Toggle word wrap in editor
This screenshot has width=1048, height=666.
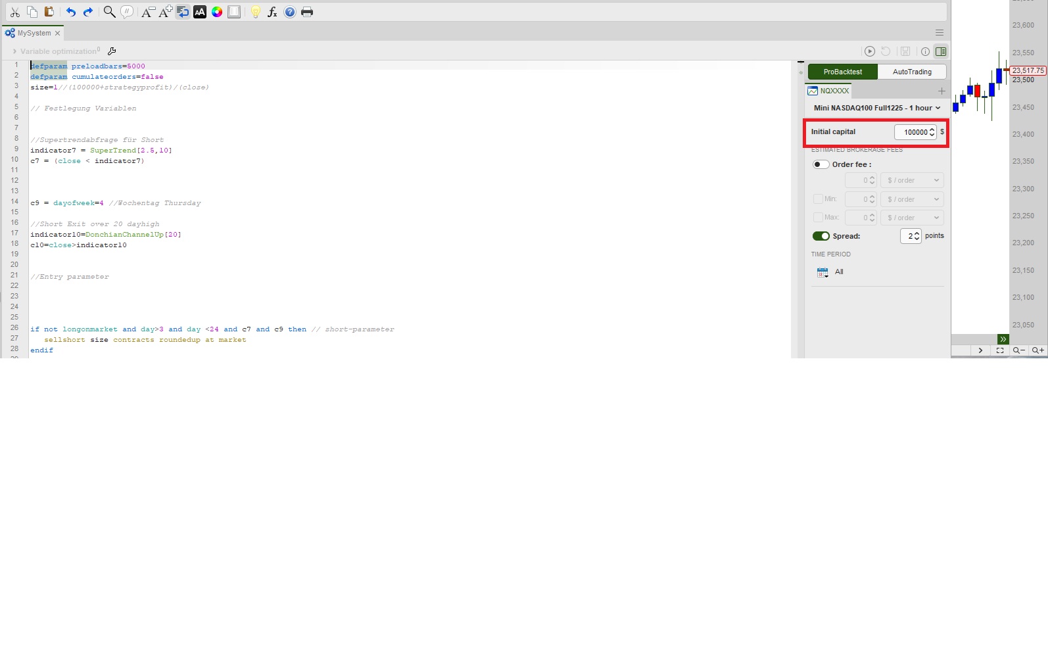point(183,12)
